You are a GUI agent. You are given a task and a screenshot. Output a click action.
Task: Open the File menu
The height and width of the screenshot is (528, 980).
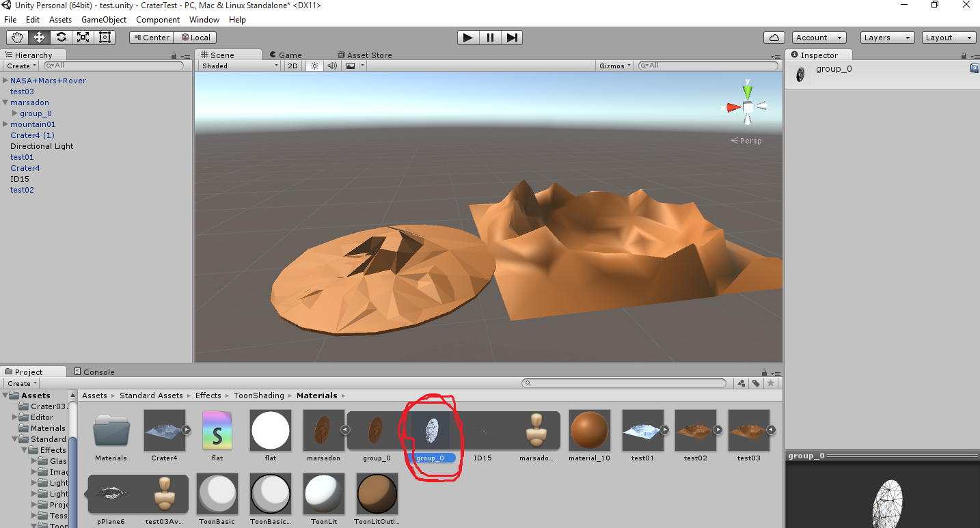click(x=10, y=20)
